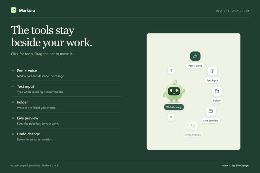Select the 'Text input' list heading

click(x=25, y=86)
